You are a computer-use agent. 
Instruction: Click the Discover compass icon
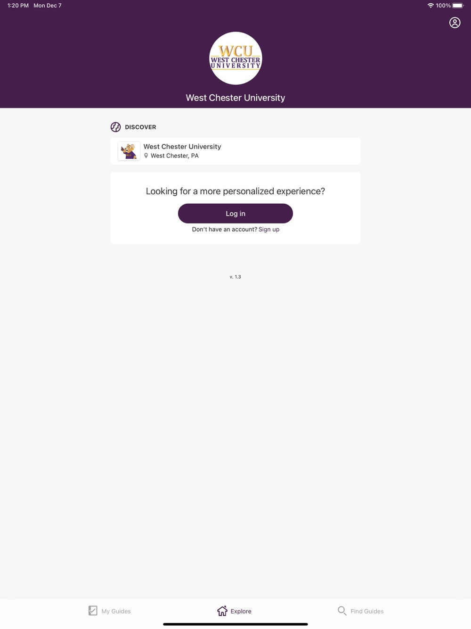[115, 127]
